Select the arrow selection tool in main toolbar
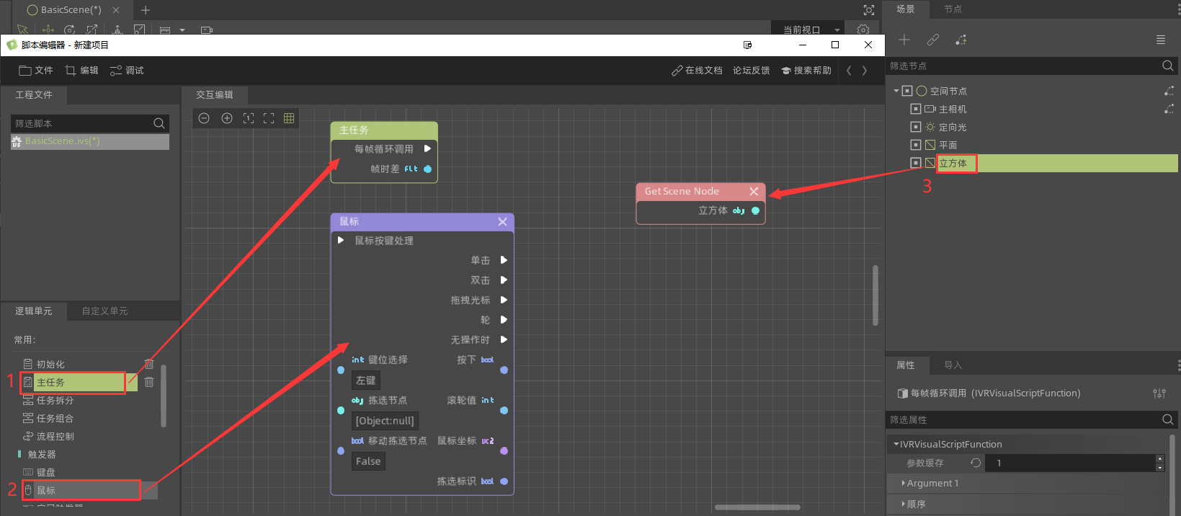 pos(22,30)
